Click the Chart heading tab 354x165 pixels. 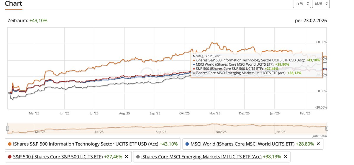[x=14, y=4]
